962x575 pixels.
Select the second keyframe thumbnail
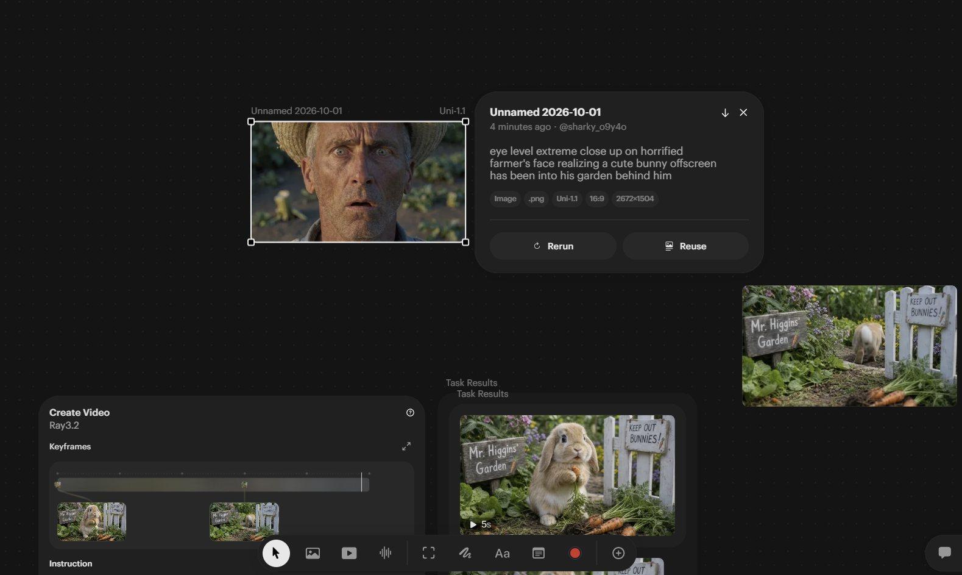pos(244,521)
